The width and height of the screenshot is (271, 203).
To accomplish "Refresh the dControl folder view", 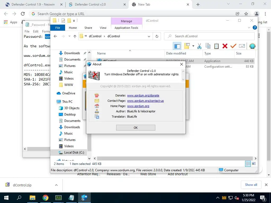I will pos(157,36).
